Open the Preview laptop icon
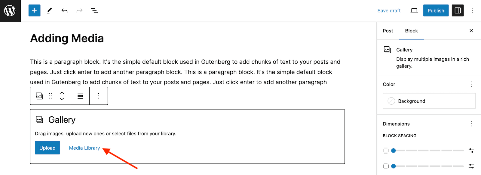Screen dimensions: 481x175 pyautogui.click(x=414, y=10)
